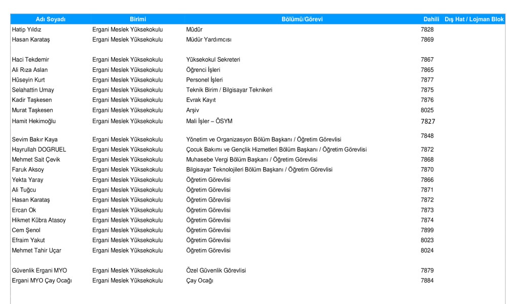Click extension number 7867
The width and height of the screenshot is (507, 304).
427,60
